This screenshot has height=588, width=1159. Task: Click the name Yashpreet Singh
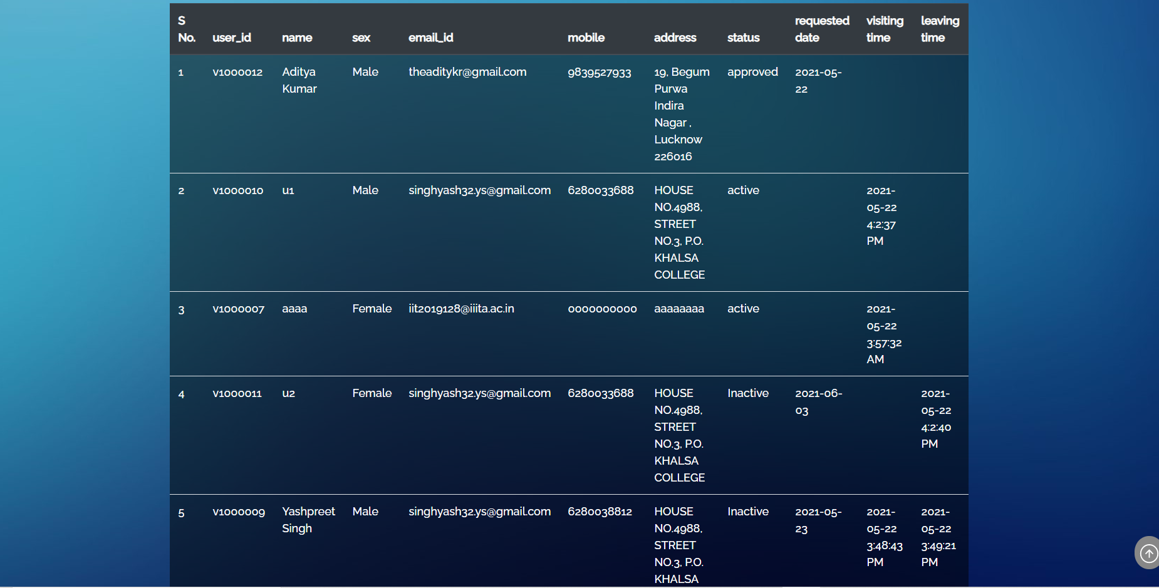click(x=308, y=520)
